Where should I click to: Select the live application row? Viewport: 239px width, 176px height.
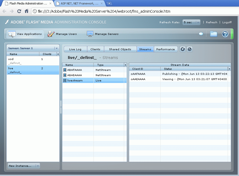click(x=33, y=70)
